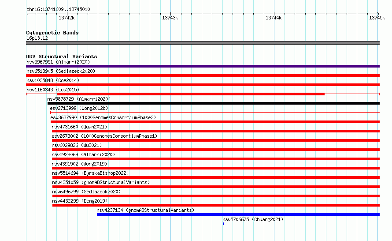Click the red nsv1035848 variant bar
392x241 pixels.
203,85
